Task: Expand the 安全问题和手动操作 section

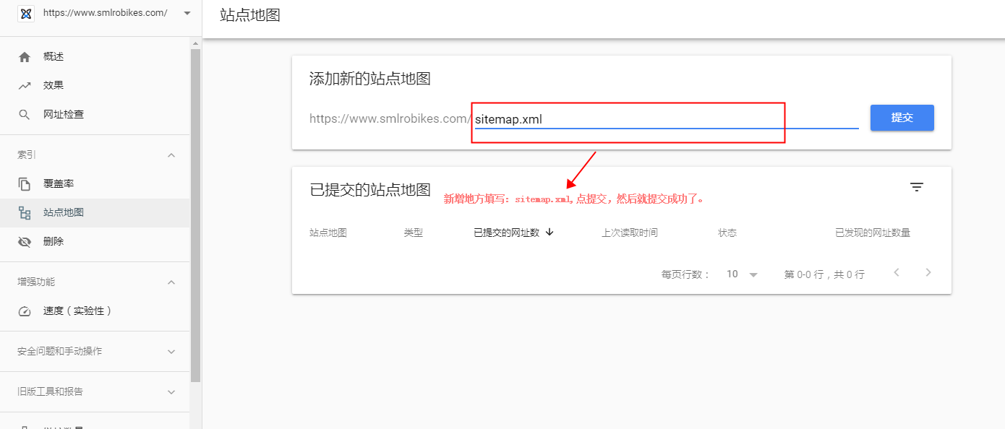Action: click(171, 352)
